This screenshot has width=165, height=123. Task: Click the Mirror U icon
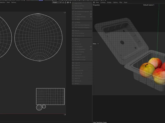point(73,39)
